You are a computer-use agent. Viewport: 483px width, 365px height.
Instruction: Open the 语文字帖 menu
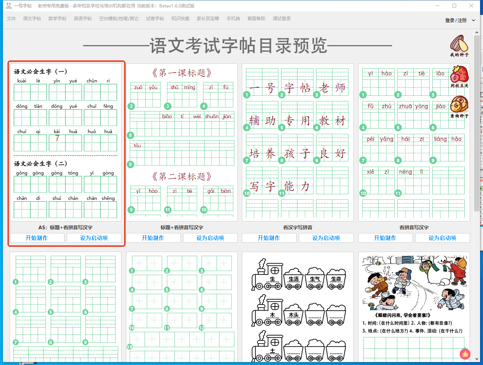32,19
